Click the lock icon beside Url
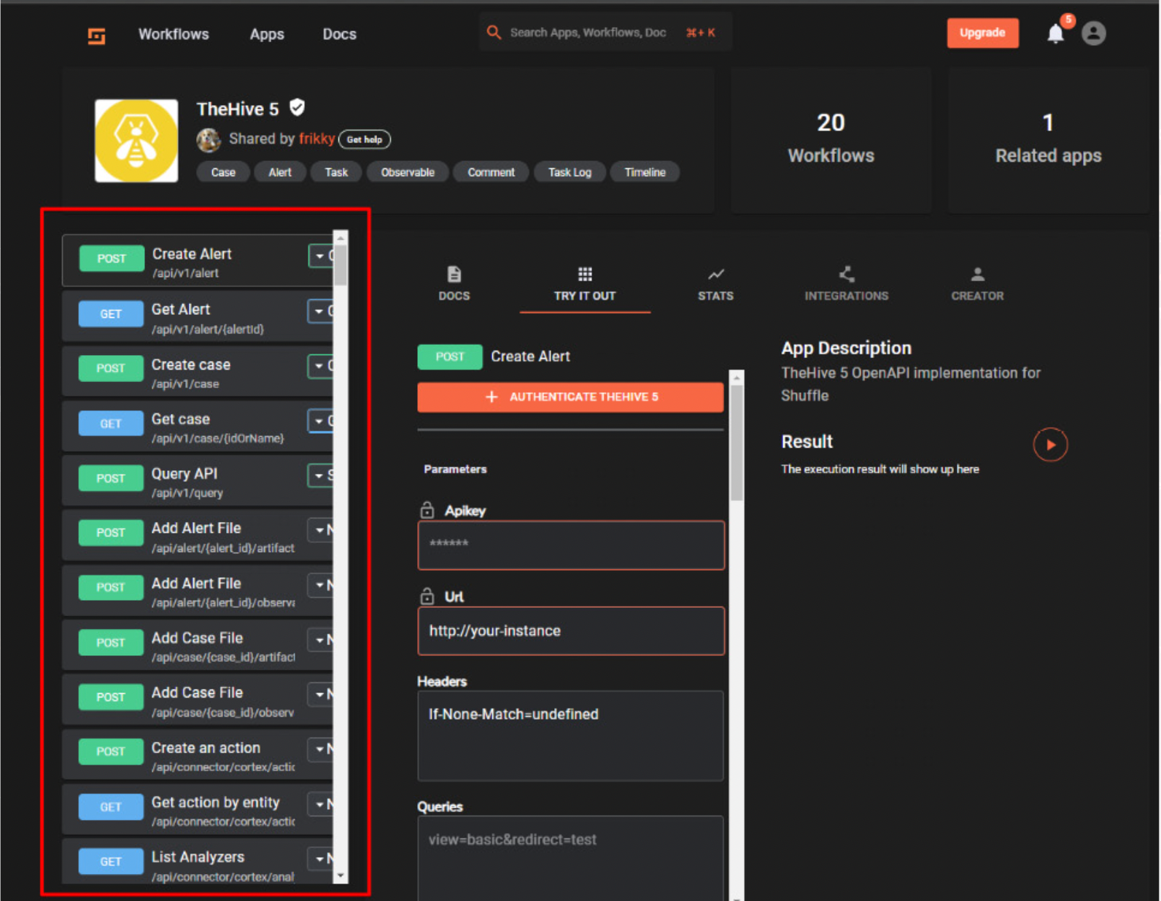Image resolution: width=1161 pixels, height=901 pixels. 427,596
